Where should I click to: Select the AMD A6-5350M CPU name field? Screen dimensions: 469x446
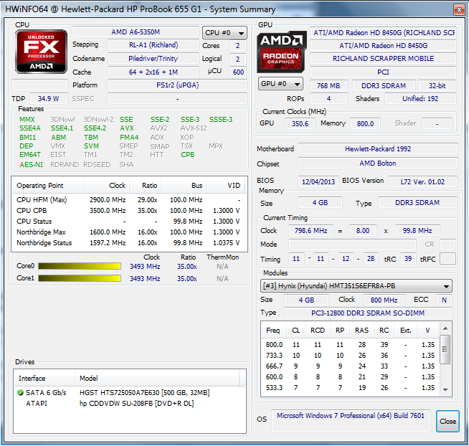click(x=136, y=32)
